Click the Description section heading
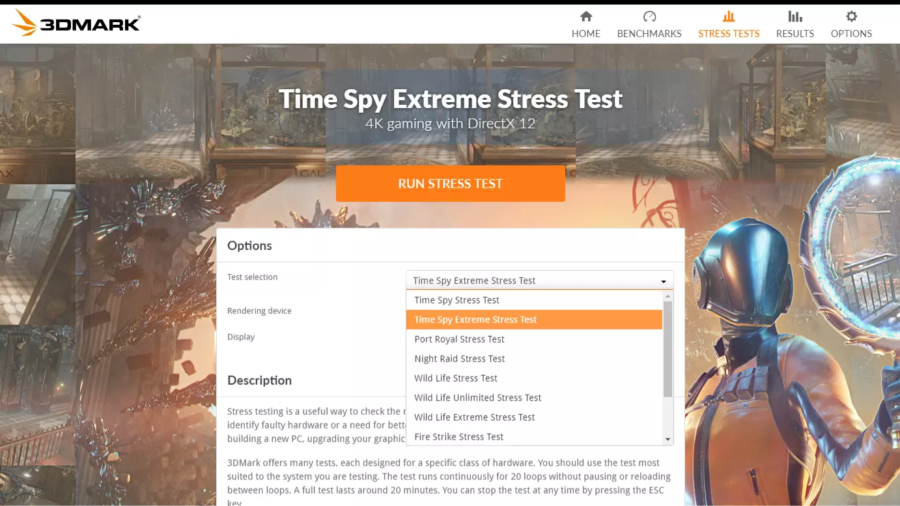 [x=259, y=380]
